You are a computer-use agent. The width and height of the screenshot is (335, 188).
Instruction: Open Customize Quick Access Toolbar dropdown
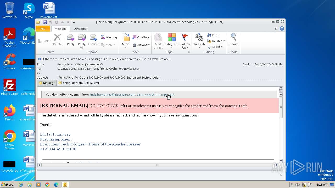coord(74,22)
